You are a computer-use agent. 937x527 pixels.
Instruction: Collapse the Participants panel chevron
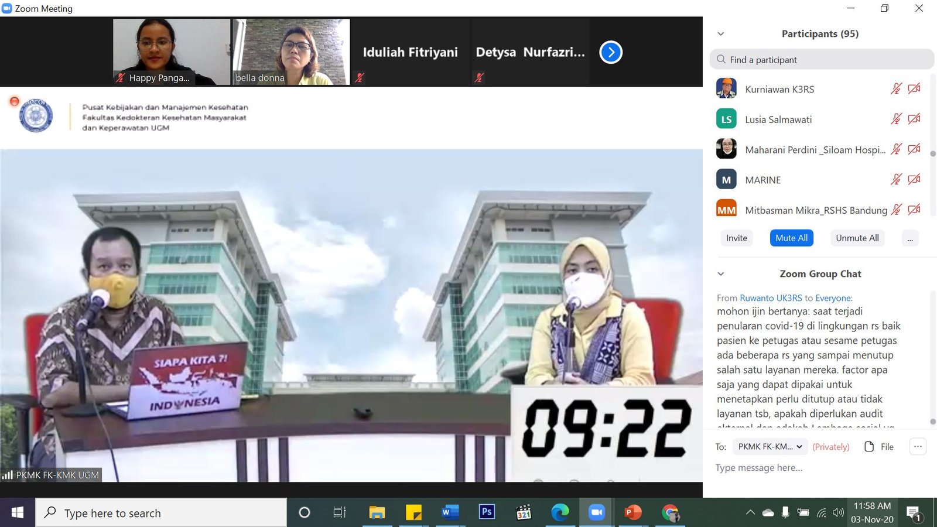(721, 34)
